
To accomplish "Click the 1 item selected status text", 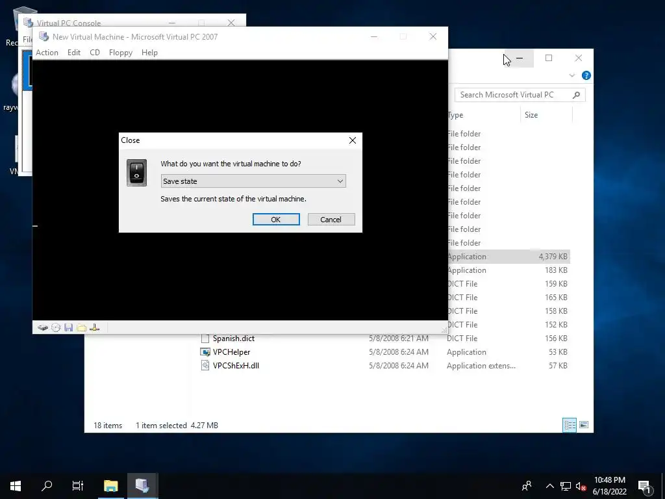I will coord(161,425).
